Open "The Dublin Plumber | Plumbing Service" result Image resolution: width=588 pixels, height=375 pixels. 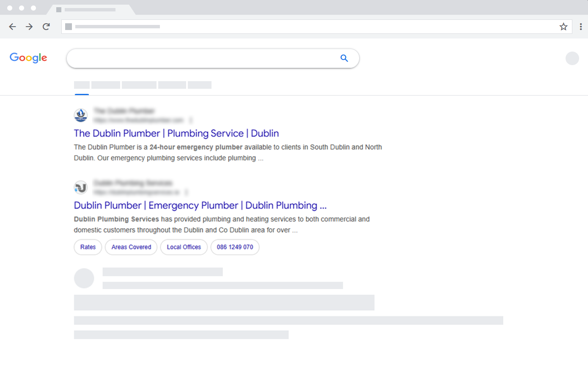tap(176, 133)
